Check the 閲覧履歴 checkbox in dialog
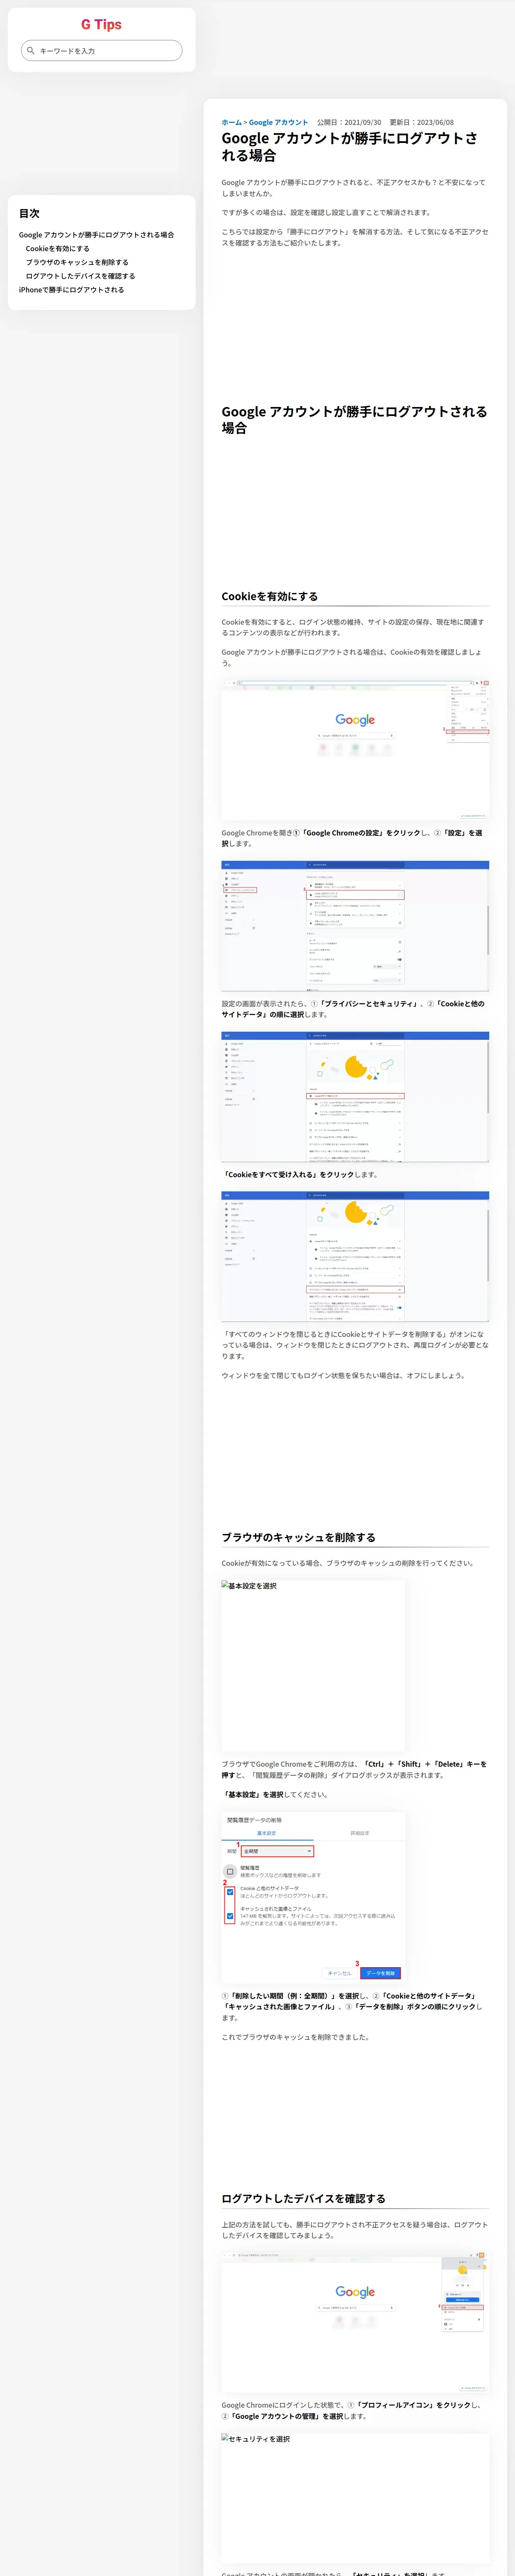The image size is (515, 2576). tap(230, 1872)
